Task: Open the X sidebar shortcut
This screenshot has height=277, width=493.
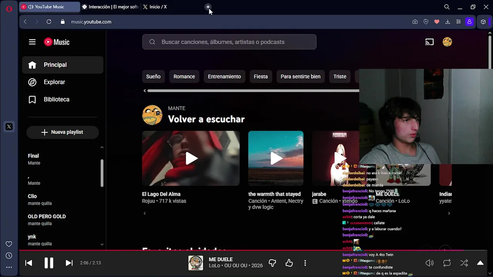Action: pos(9,127)
